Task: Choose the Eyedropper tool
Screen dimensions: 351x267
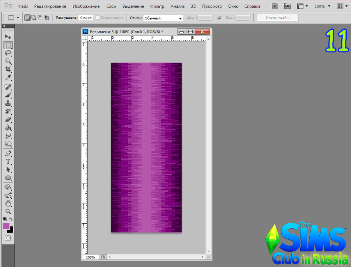Action: (x=8, y=77)
